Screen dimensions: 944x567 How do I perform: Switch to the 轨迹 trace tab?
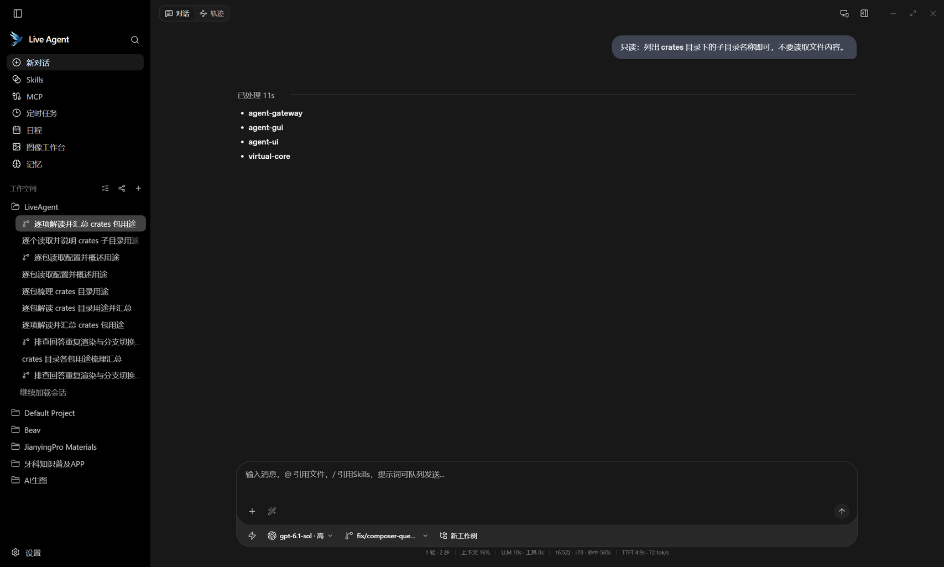coord(212,13)
